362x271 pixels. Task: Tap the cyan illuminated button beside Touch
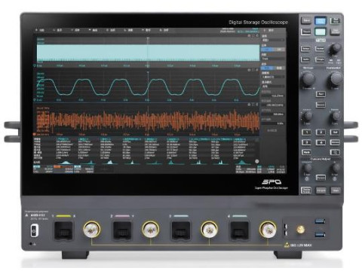click(x=321, y=32)
